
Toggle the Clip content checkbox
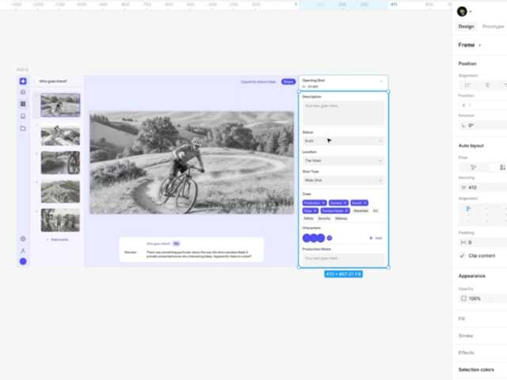463,256
